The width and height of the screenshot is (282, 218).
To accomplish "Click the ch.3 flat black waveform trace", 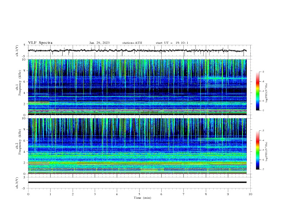I will pos(137,182).
